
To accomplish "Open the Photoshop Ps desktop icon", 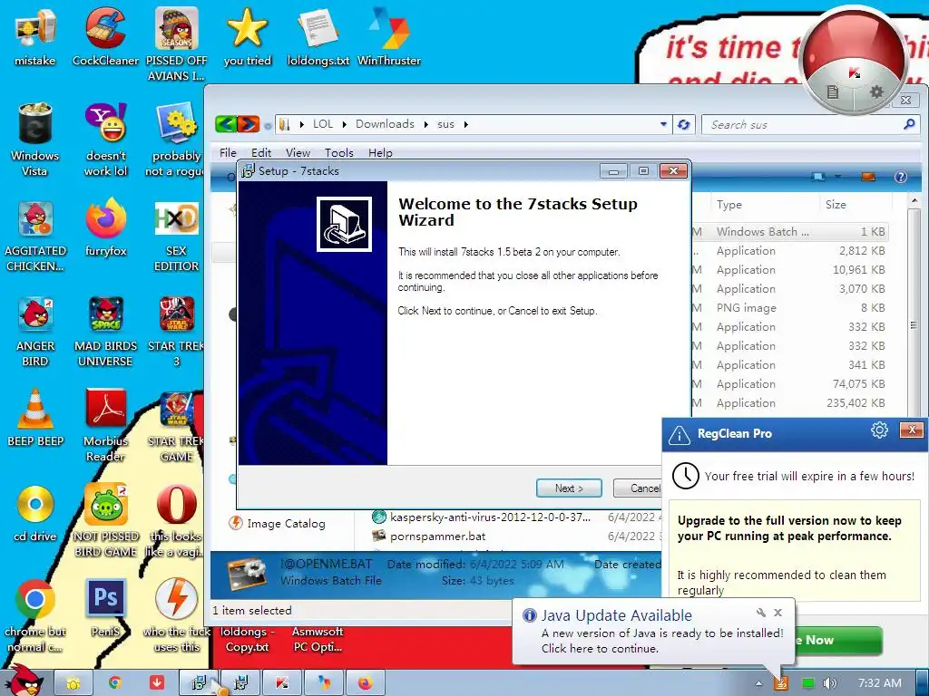I will 105,608.
